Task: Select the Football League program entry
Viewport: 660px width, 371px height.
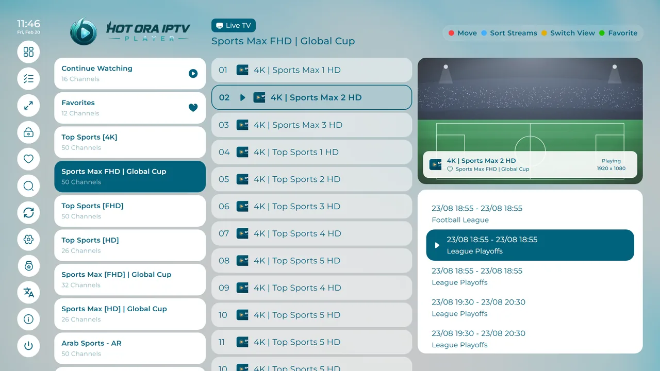Action: tap(530, 214)
